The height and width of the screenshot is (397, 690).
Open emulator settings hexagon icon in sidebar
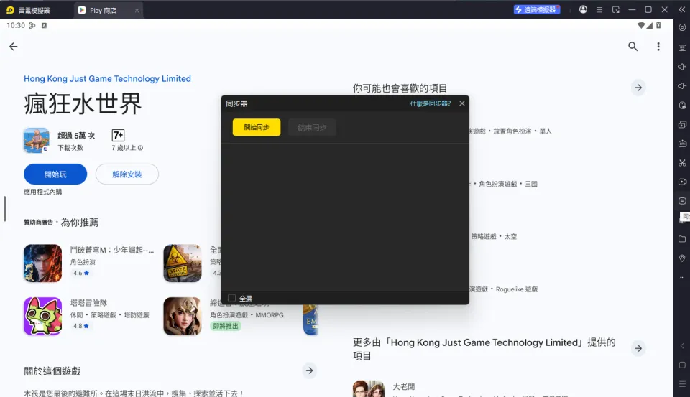tap(682, 27)
